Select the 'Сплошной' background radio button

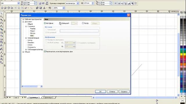coord(60,23)
